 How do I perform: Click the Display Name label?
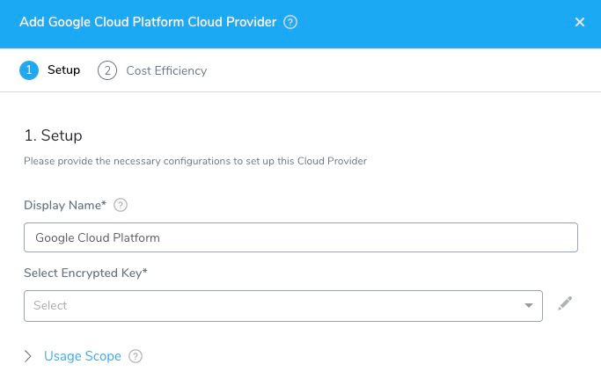[65, 205]
